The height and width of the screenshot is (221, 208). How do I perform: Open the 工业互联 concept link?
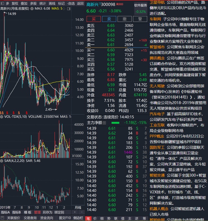(157, 125)
